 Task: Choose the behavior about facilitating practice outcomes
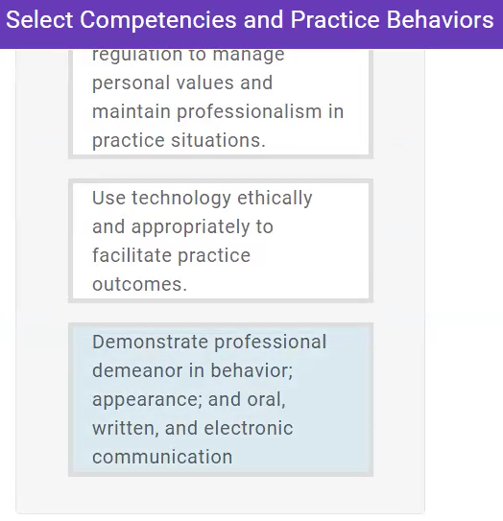pos(221,241)
